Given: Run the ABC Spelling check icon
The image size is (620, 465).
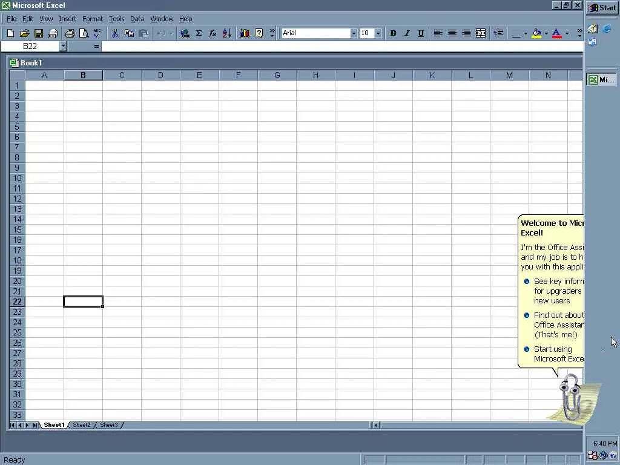Looking at the screenshot, I should point(97,33).
